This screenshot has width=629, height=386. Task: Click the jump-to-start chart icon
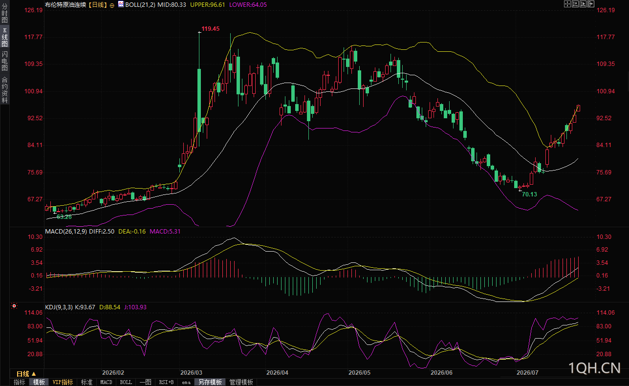pos(575,4)
